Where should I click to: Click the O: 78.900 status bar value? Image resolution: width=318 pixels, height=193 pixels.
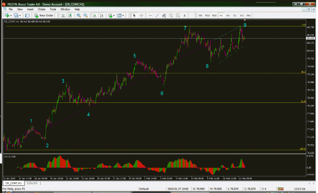(x=198, y=189)
